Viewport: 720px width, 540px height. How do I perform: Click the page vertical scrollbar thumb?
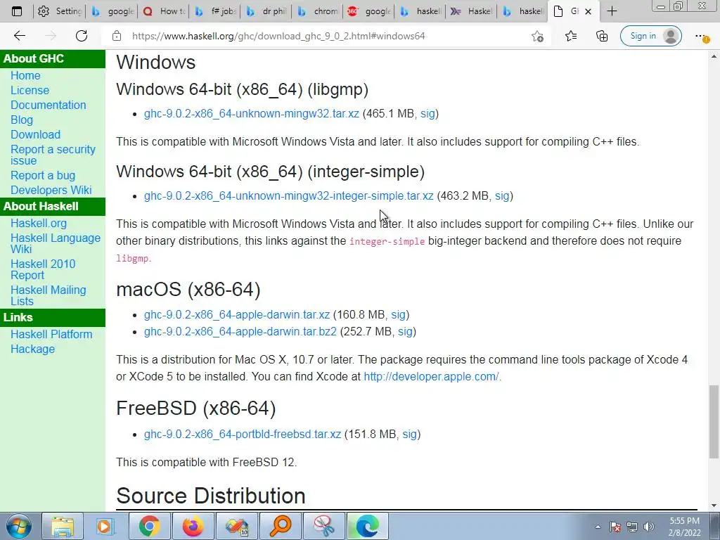[714, 422]
